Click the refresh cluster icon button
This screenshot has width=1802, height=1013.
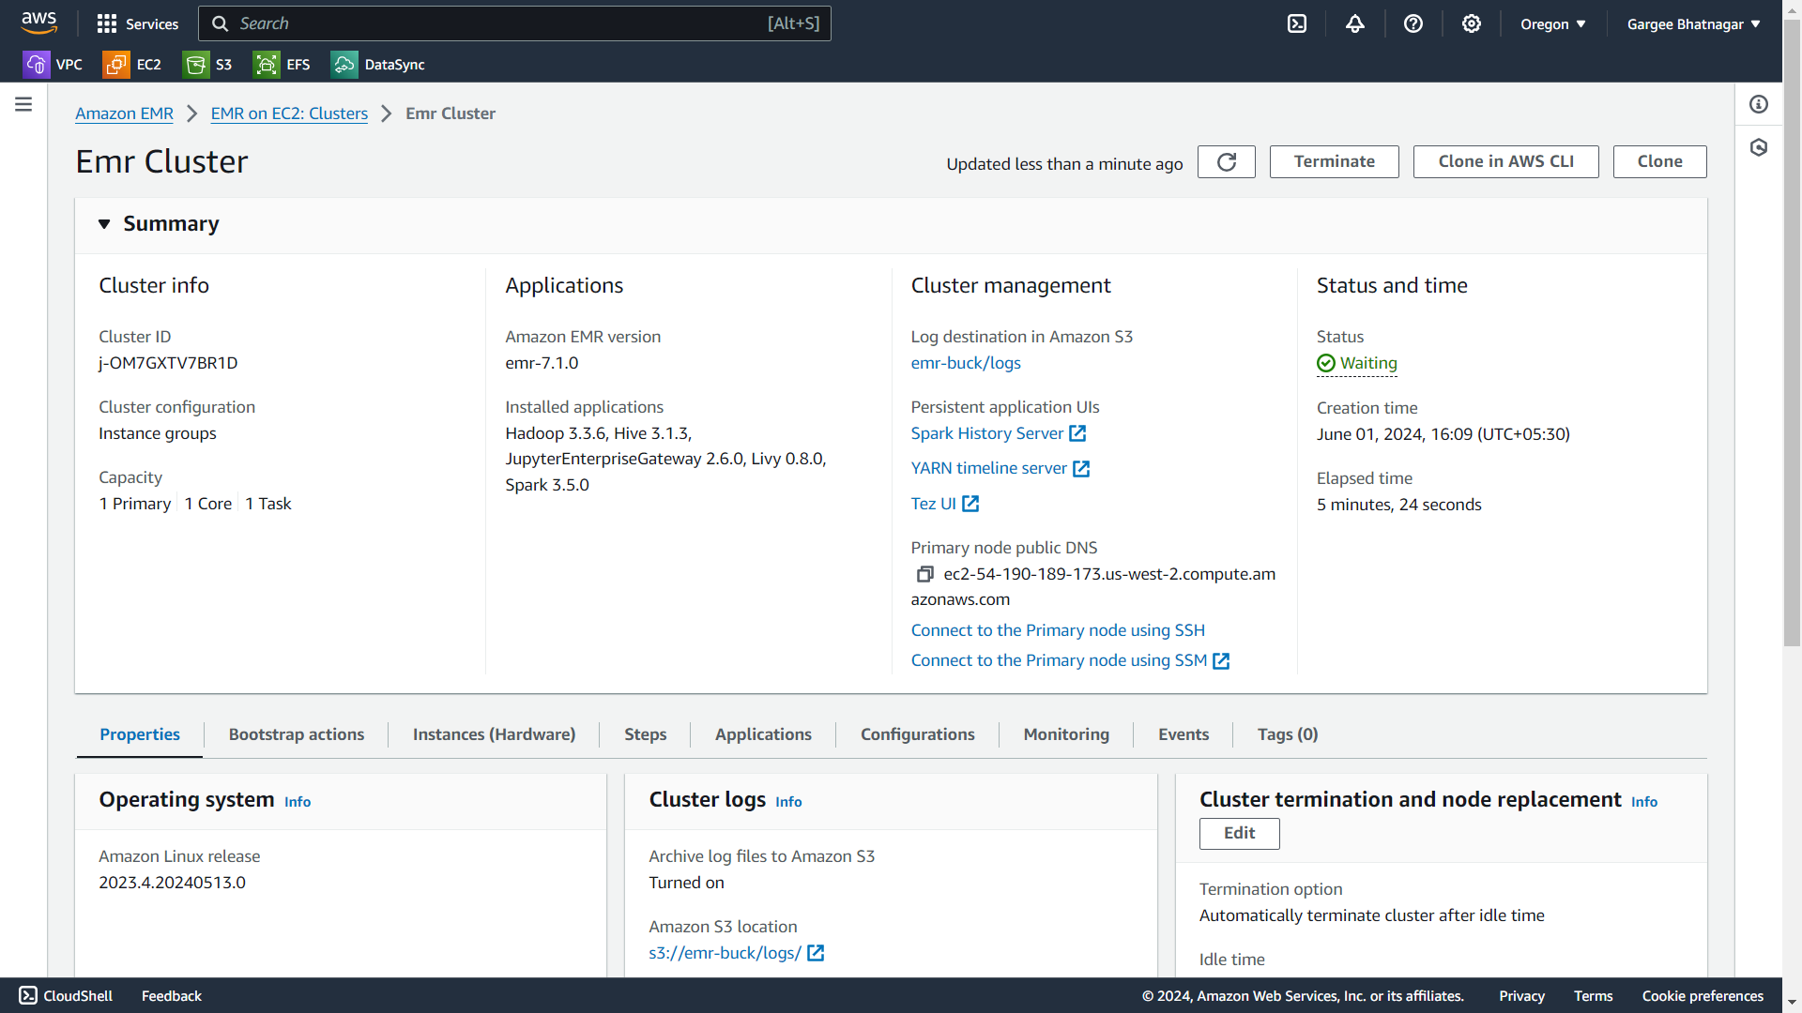[x=1226, y=162]
